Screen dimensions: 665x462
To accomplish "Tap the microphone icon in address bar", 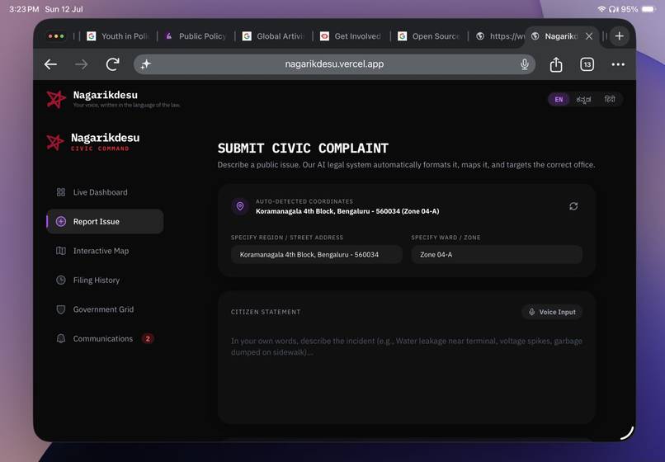I will 525,64.
